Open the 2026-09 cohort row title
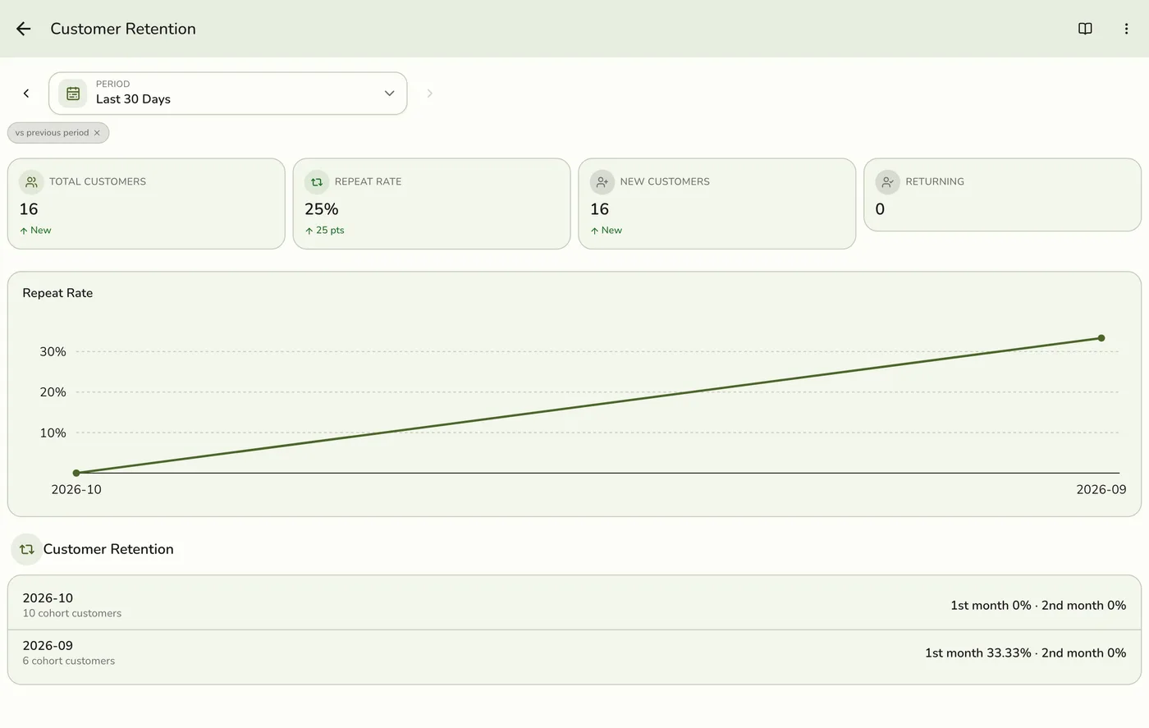Viewport: 1149px width, 728px height. 48,646
